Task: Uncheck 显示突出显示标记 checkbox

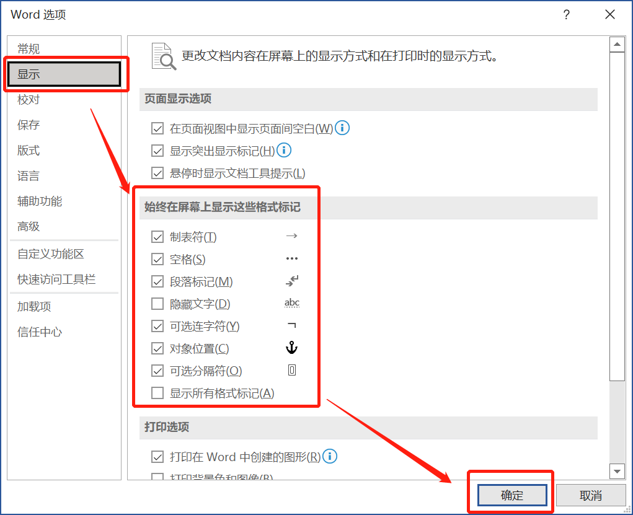Action: point(157,151)
